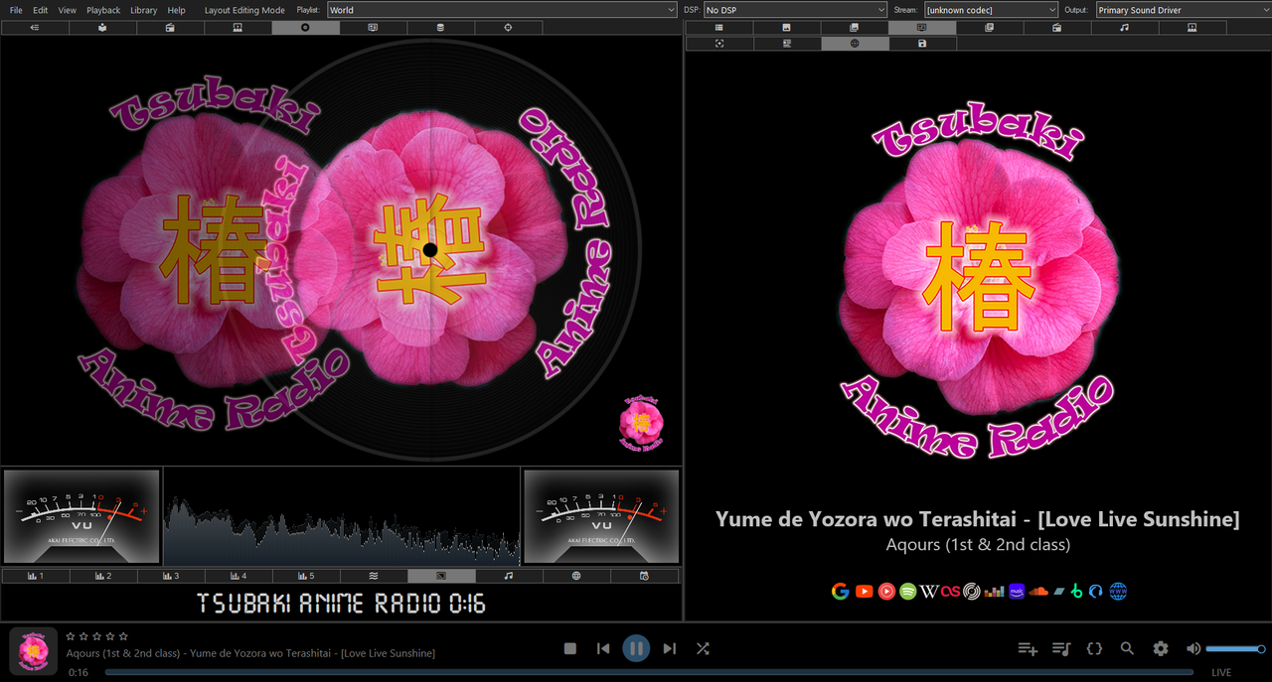Image resolution: width=1272 pixels, height=682 pixels.
Task: Select the left panel's database tab icon
Action: 440,28
